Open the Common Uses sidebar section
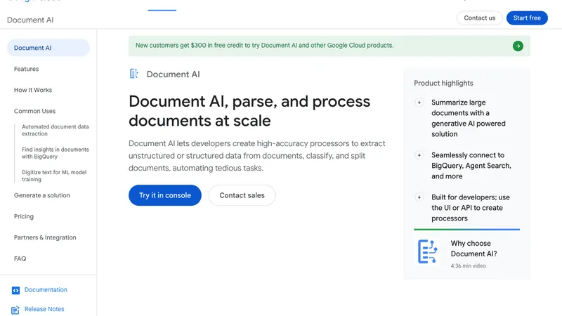The height and width of the screenshot is (316, 562). 34,111
